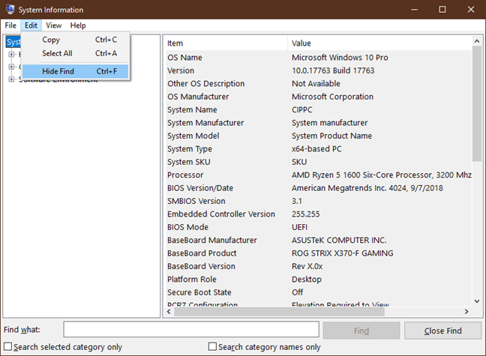Click the System Information title bar icon
This screenshot has height=356, width=486.
10,9
